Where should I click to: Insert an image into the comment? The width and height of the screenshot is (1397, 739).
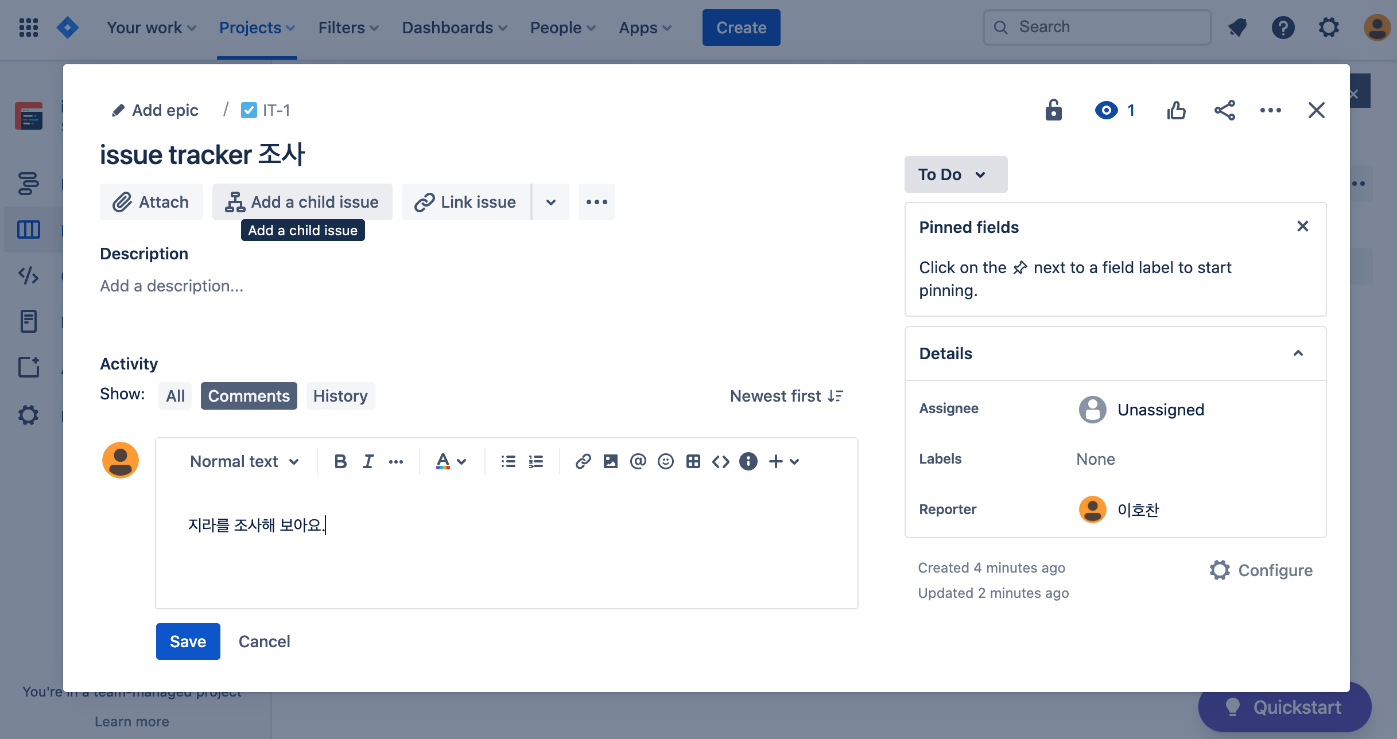coord(611,461)
